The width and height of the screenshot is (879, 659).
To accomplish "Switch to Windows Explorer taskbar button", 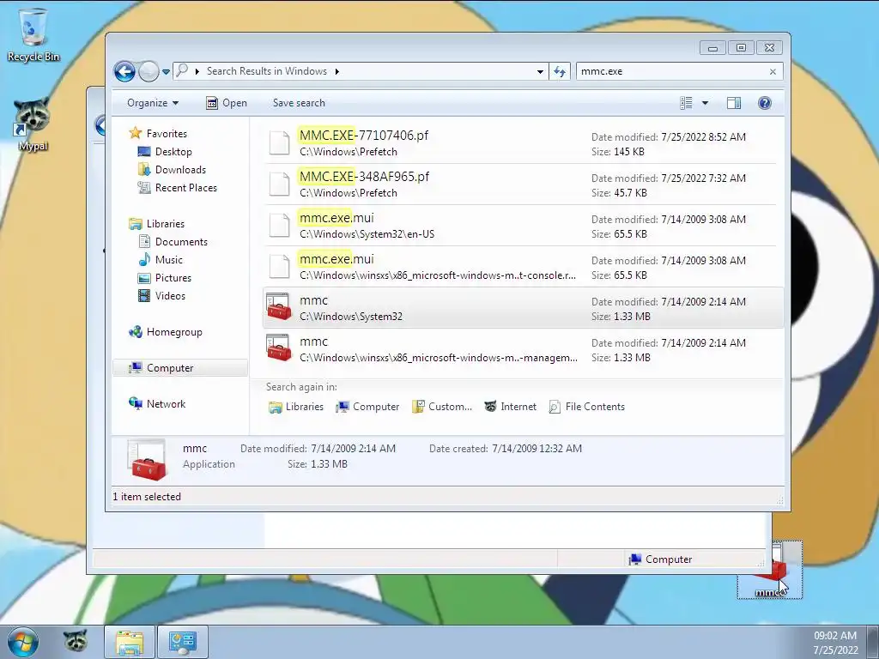I will [130, 642].
